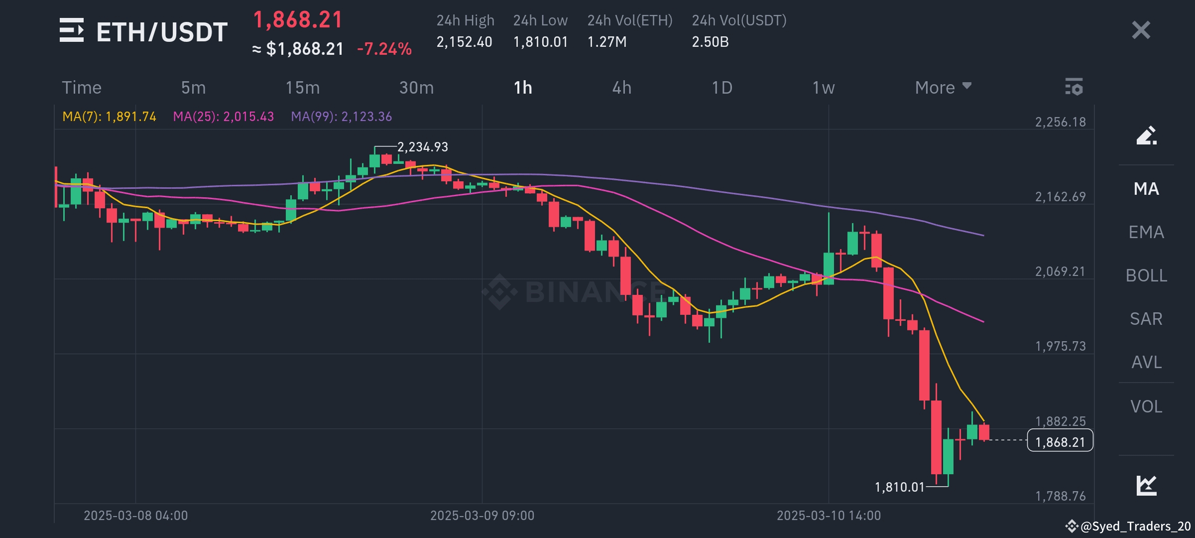This screenshot has height=538, width=1195.
Task: Select the 30m interval
Action: [416, 88]
